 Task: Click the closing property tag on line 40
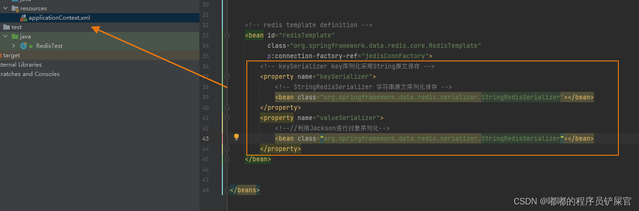point(281,108)
